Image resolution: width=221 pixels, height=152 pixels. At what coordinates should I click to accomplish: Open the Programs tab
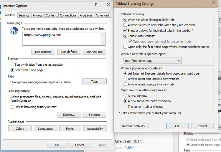pyautogui.click(x=86, y=15)
